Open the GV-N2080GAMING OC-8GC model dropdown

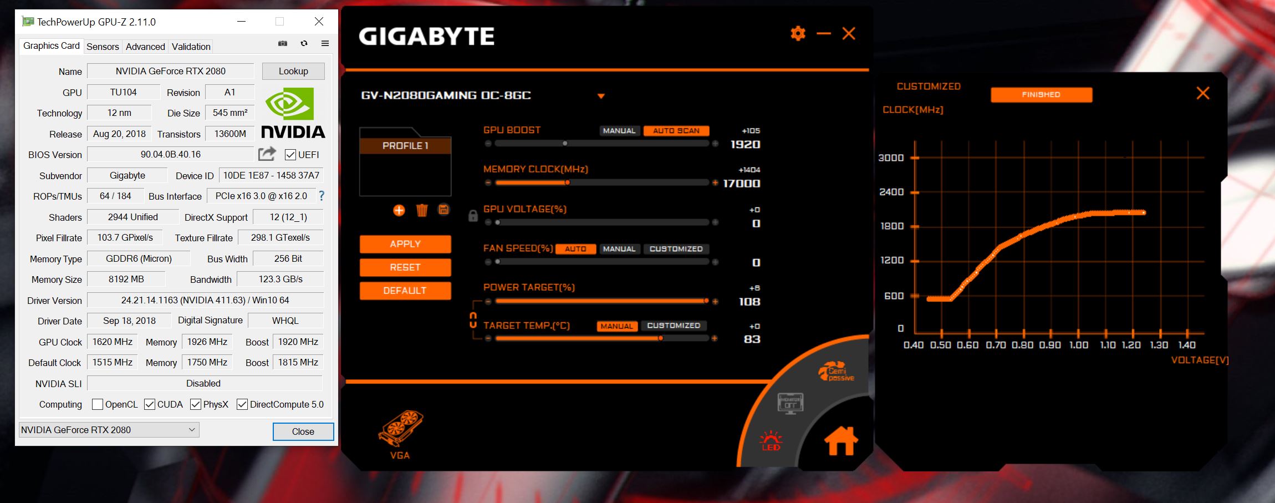tap(601, 96)
